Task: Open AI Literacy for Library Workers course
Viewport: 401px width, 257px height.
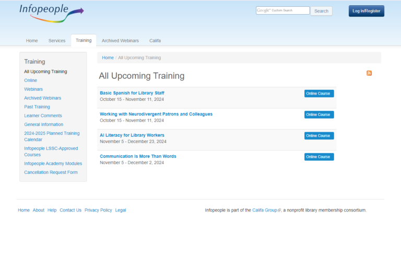Action: (x=132, y=135)
